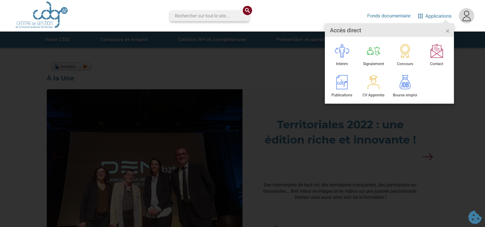This screenshot has height=227, width=485.
Task: Go to next slide with right arrow
Action: pyautogui.click(x=428, y=157)
